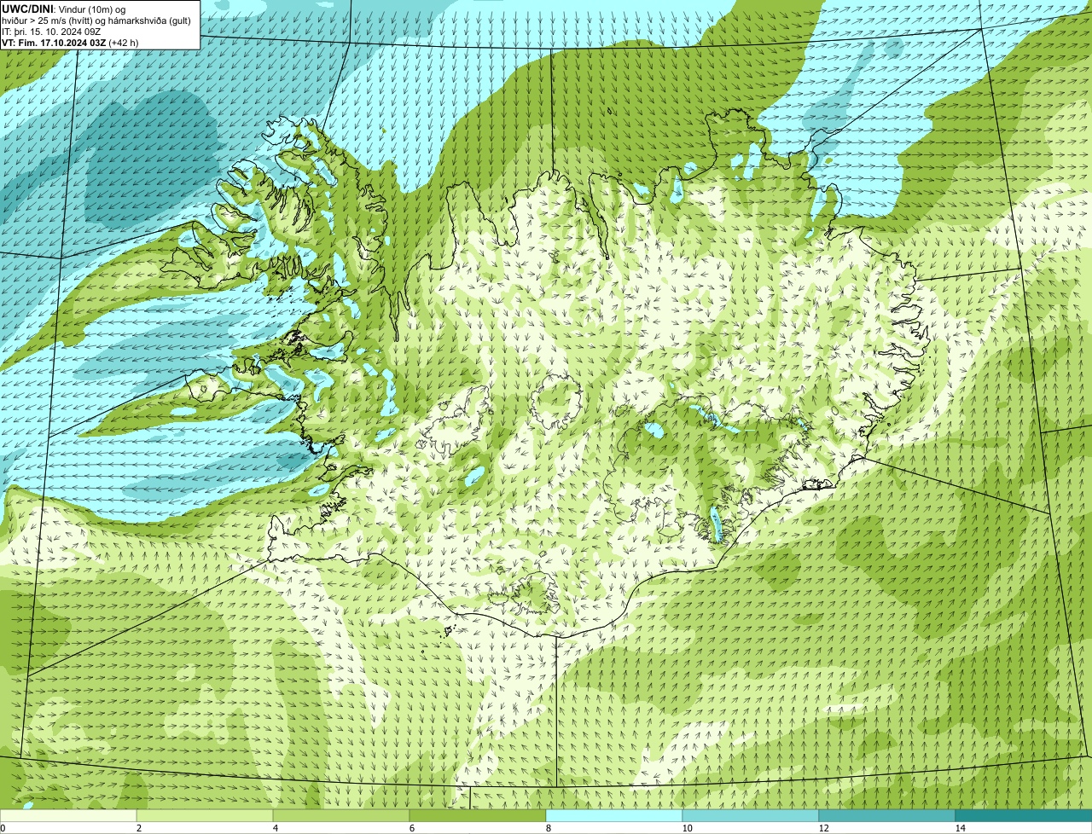The image size is (1092, 834).
Task: Click the teal 12–14 m/s legend swatch
Action: 887,815
